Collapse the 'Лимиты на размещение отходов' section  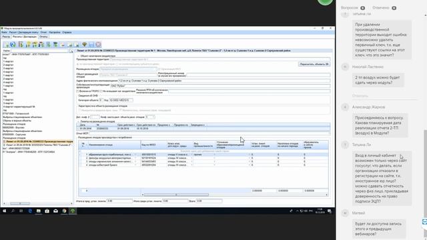coord(78,121)
